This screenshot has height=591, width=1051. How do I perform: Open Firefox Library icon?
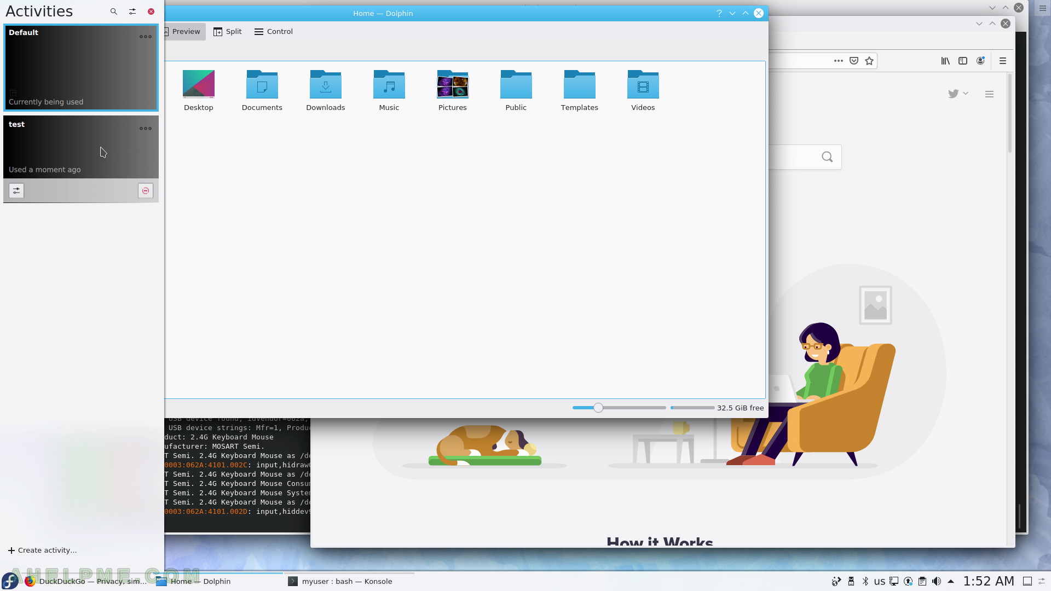[x=945, y=61]
